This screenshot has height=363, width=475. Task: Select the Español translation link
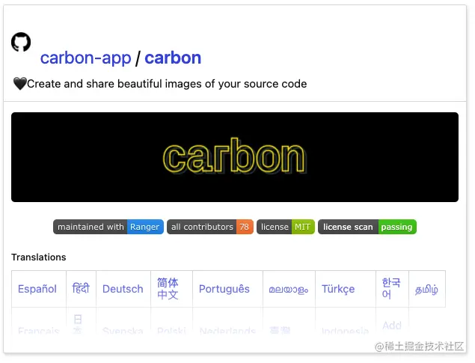(x=37, y=289)
